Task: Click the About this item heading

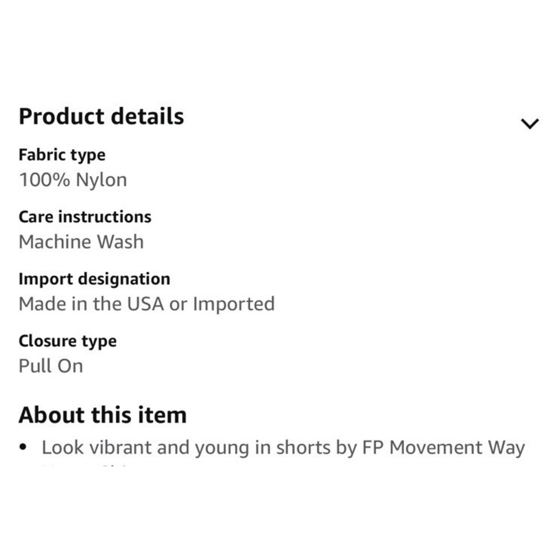Action: pos(103,415)
